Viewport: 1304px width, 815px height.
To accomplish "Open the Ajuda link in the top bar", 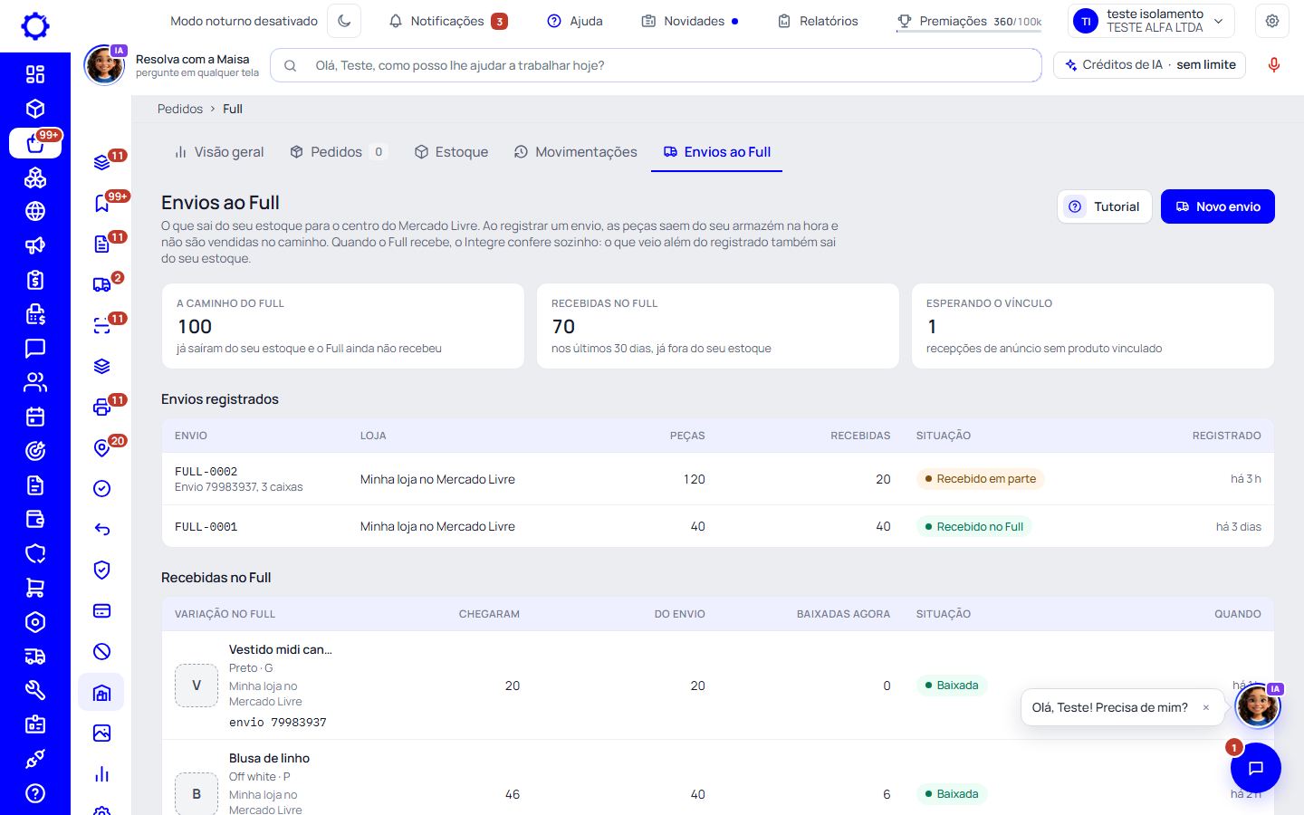I will point(575,21).
